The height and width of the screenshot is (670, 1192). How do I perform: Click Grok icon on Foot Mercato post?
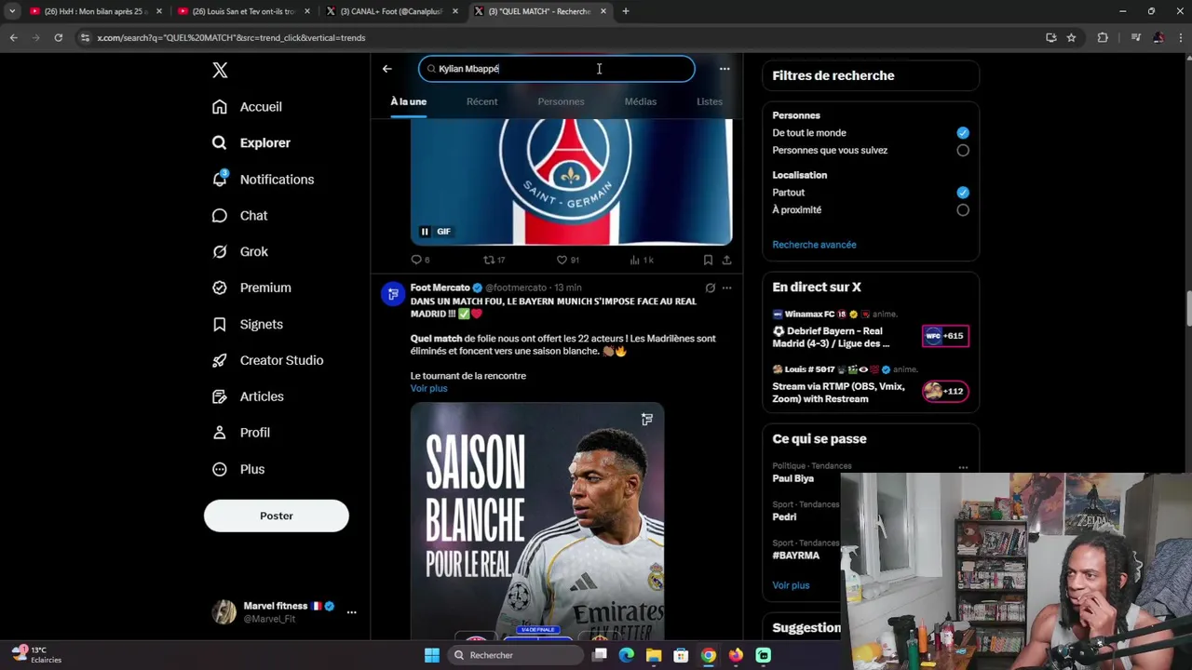click(x=710, y=288)
